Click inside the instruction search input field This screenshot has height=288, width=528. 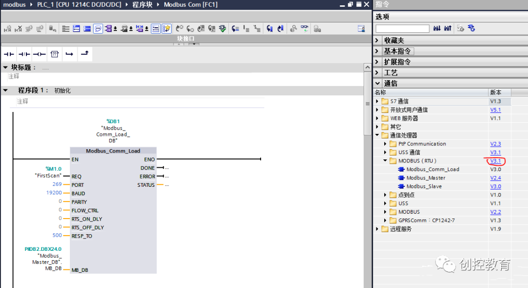click(402, 29)
